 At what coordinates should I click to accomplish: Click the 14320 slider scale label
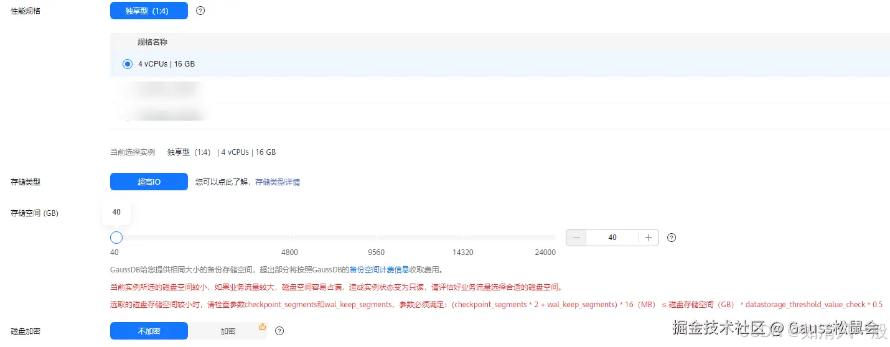(x=462, y=252)
